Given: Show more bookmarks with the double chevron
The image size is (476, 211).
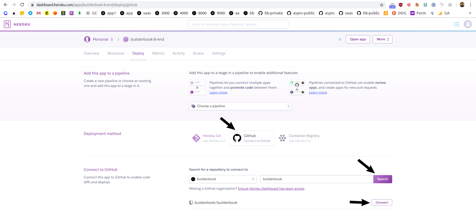Looking at the screenshot, I should (470, 13).
